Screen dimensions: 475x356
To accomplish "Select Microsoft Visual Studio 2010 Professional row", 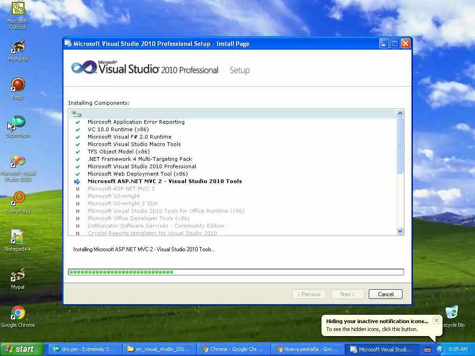I will [x=142, y=166].
